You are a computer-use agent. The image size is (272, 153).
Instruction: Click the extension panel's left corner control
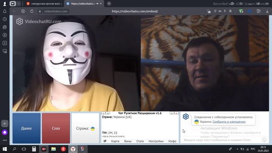pos(103,113)
